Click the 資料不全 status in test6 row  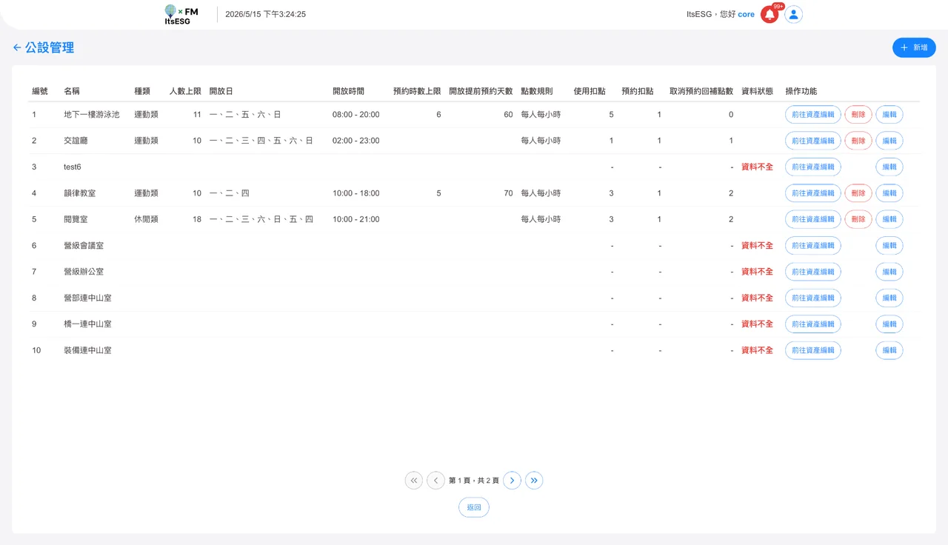757,167
